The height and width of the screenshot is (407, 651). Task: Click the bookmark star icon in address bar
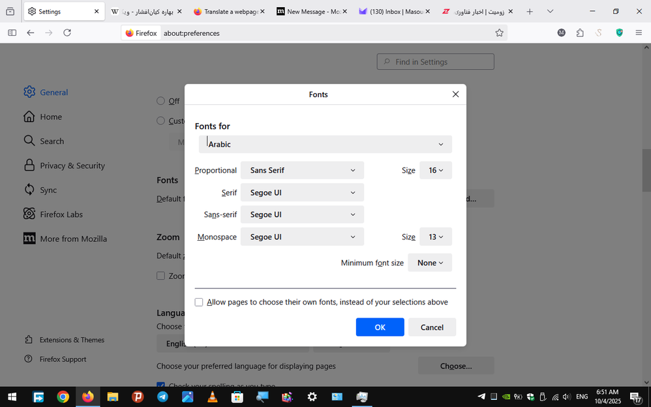[x=499, y=33]
